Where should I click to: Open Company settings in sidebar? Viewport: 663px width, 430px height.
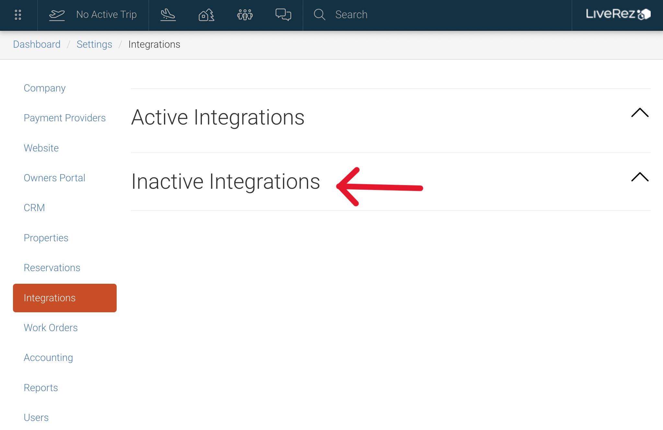tap(45, 88)
